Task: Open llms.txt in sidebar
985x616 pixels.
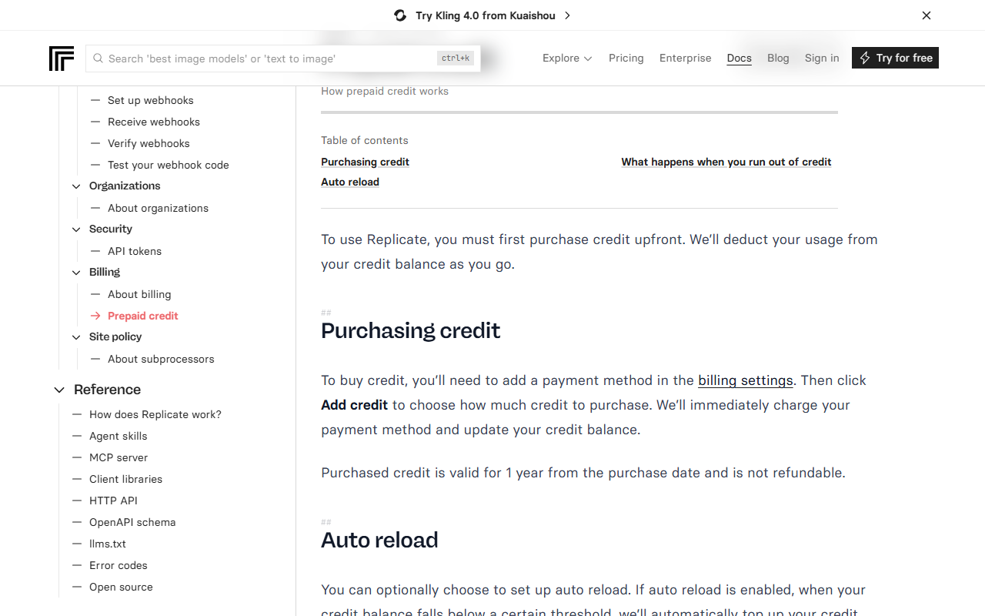Action: tap(108, 544)
